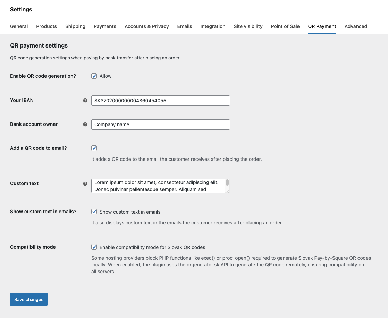Disable compatibility mode for Slovak QR codes
Screen dimensions: 388x318
(x=94, y=247)
